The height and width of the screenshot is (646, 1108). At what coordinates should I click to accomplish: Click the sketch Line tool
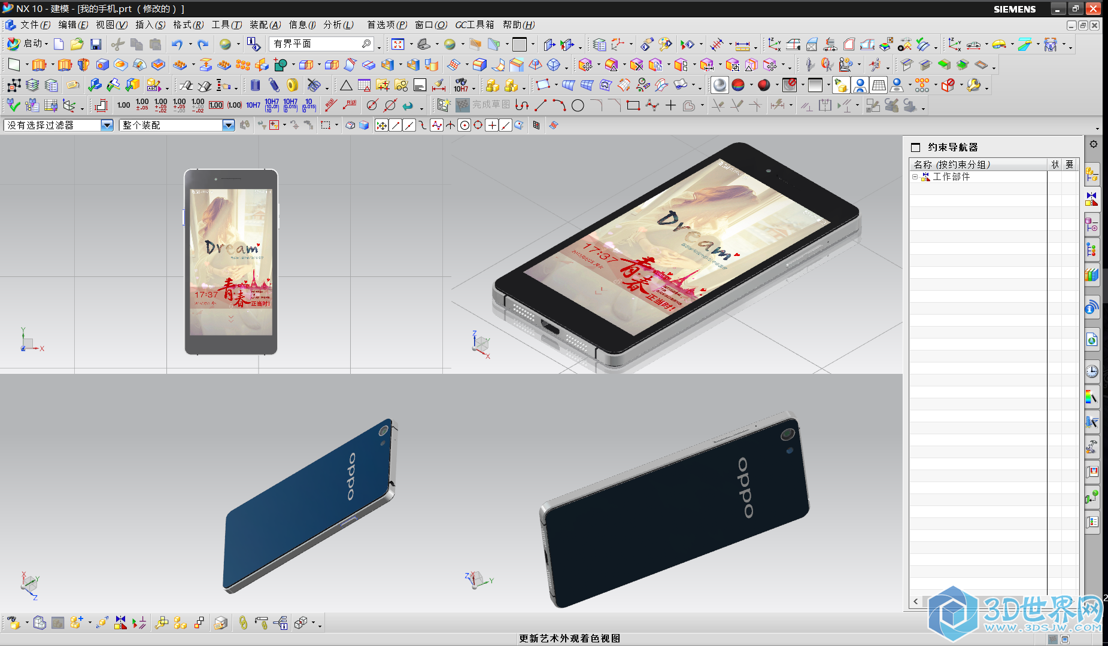pyautogui.click(x=541, y=106)
